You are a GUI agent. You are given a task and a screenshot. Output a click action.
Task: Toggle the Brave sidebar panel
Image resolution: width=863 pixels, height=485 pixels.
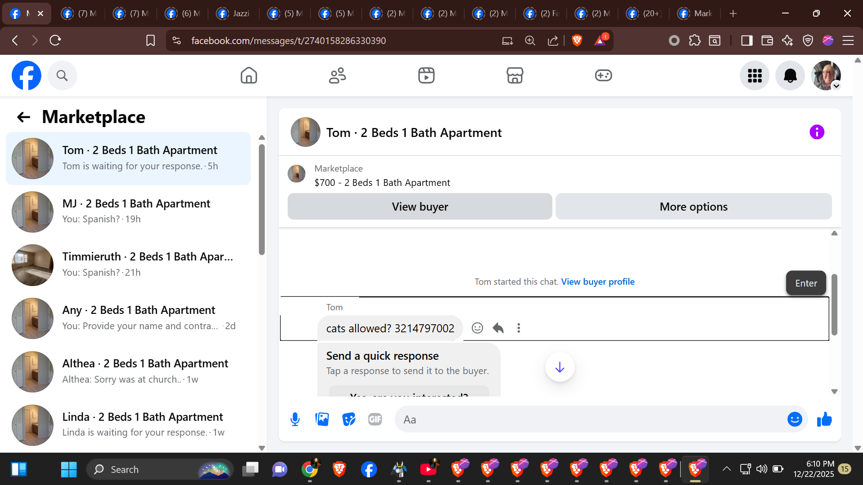click(x=747, y=41)
